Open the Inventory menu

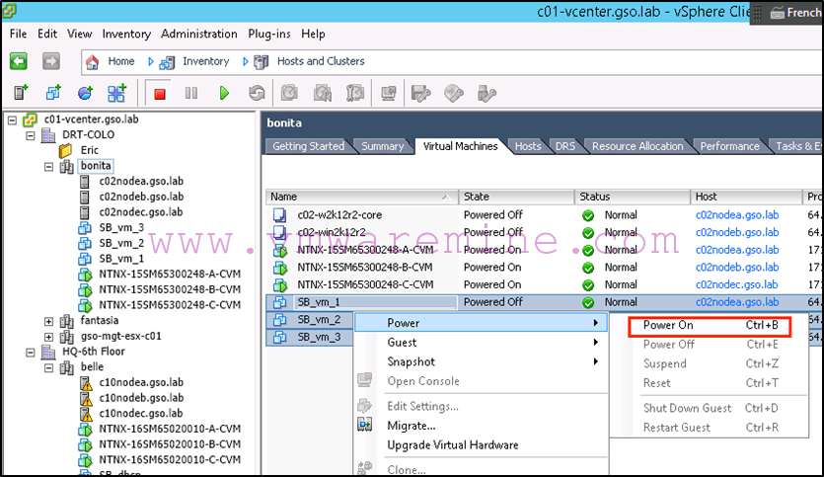(x=126, y=34)
